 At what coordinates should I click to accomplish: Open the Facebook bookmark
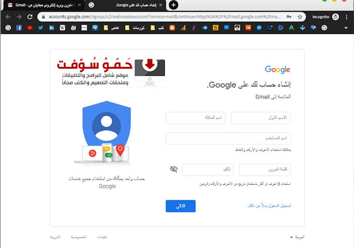[x=19, y=28]
